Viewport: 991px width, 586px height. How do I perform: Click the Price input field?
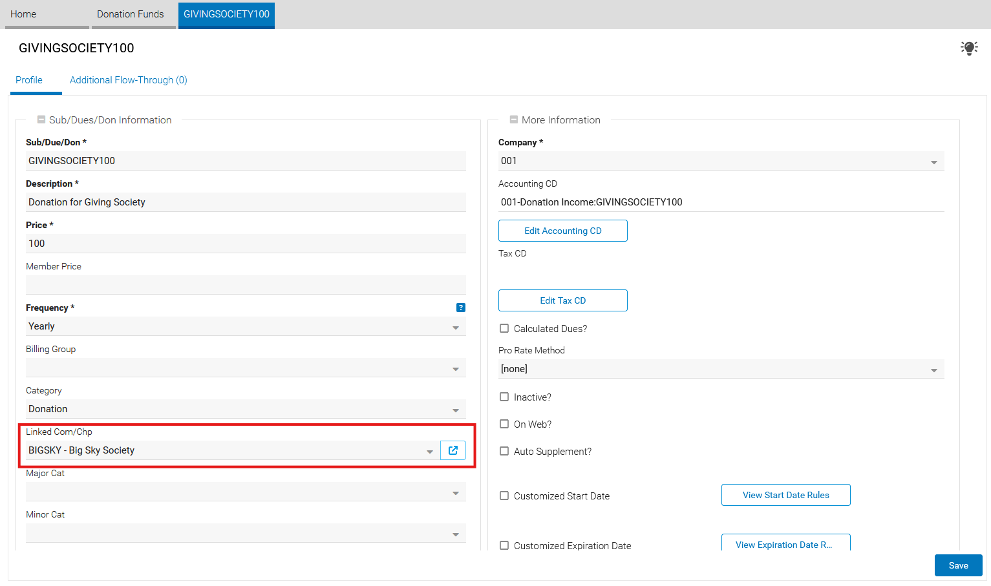tap(246, 244)
